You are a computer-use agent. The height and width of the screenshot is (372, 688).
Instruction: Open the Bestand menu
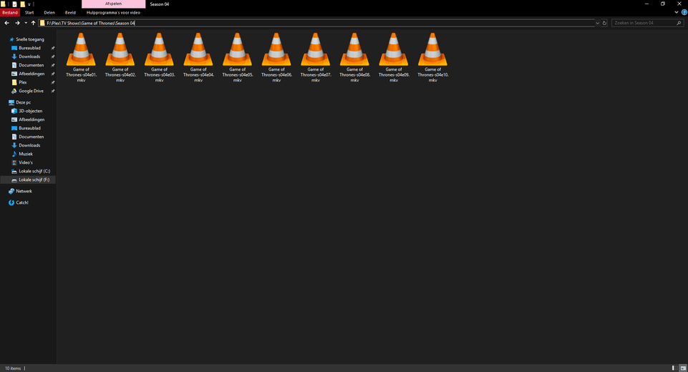coord(9,12)
